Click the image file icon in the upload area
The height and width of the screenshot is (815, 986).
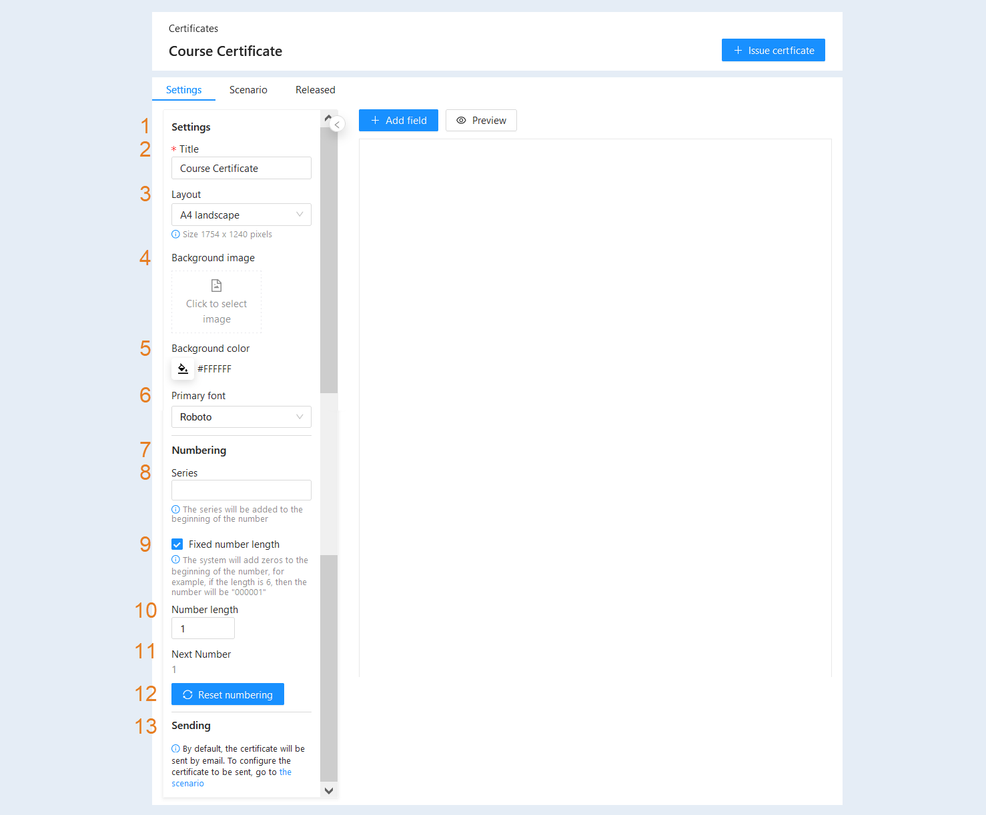pyautogui.click(x=216, y=285)
